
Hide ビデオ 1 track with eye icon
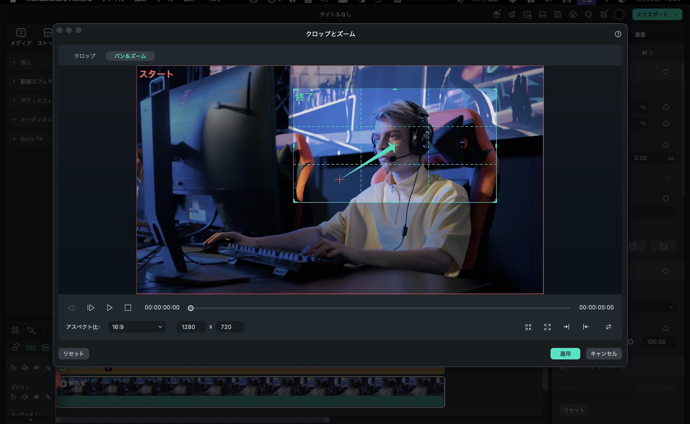[36, 397]
